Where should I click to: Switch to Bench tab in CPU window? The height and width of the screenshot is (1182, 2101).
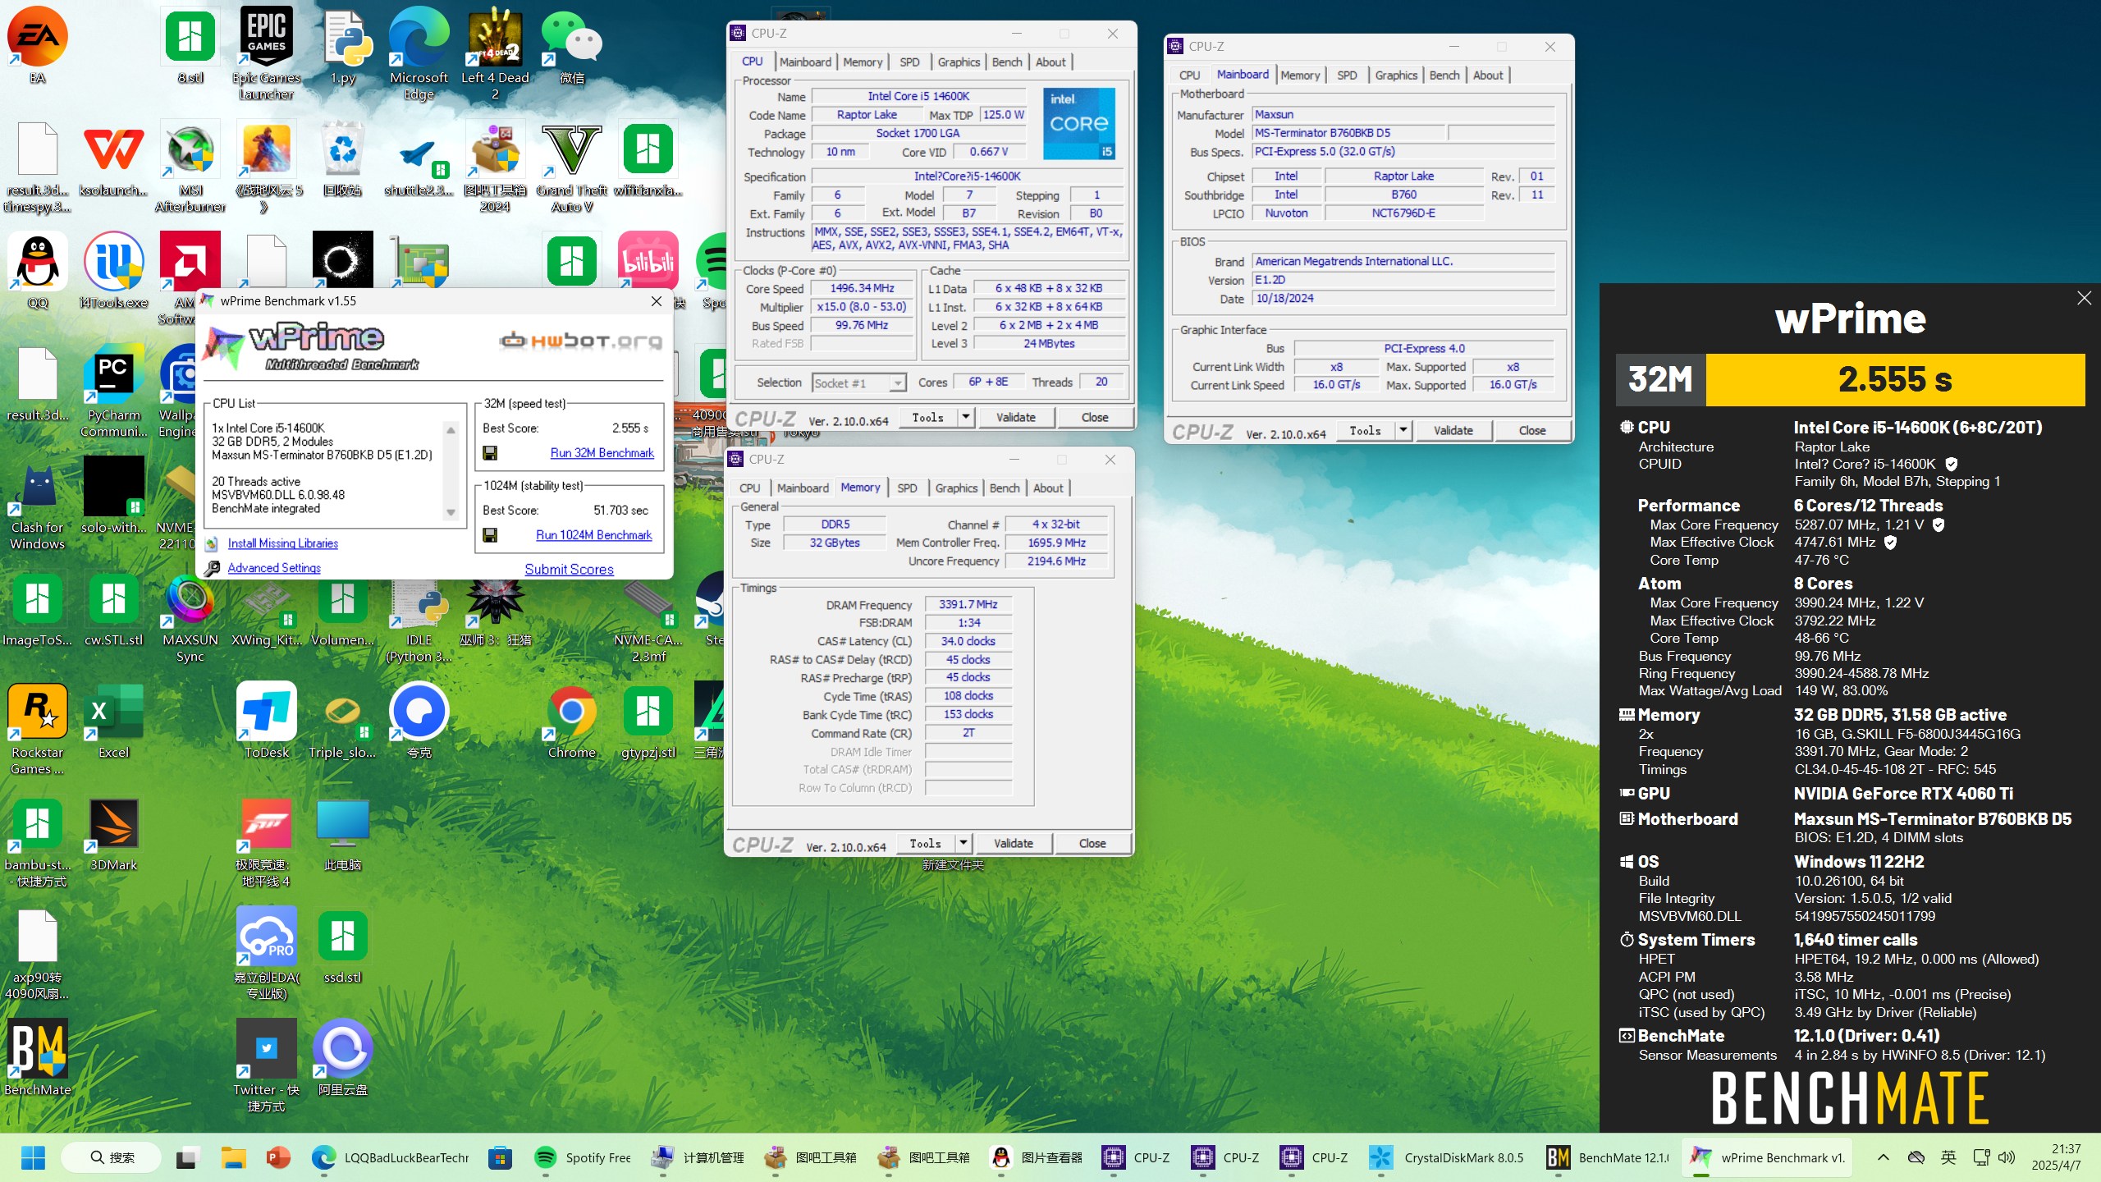pyautogui.click(x=1007, y=62)
